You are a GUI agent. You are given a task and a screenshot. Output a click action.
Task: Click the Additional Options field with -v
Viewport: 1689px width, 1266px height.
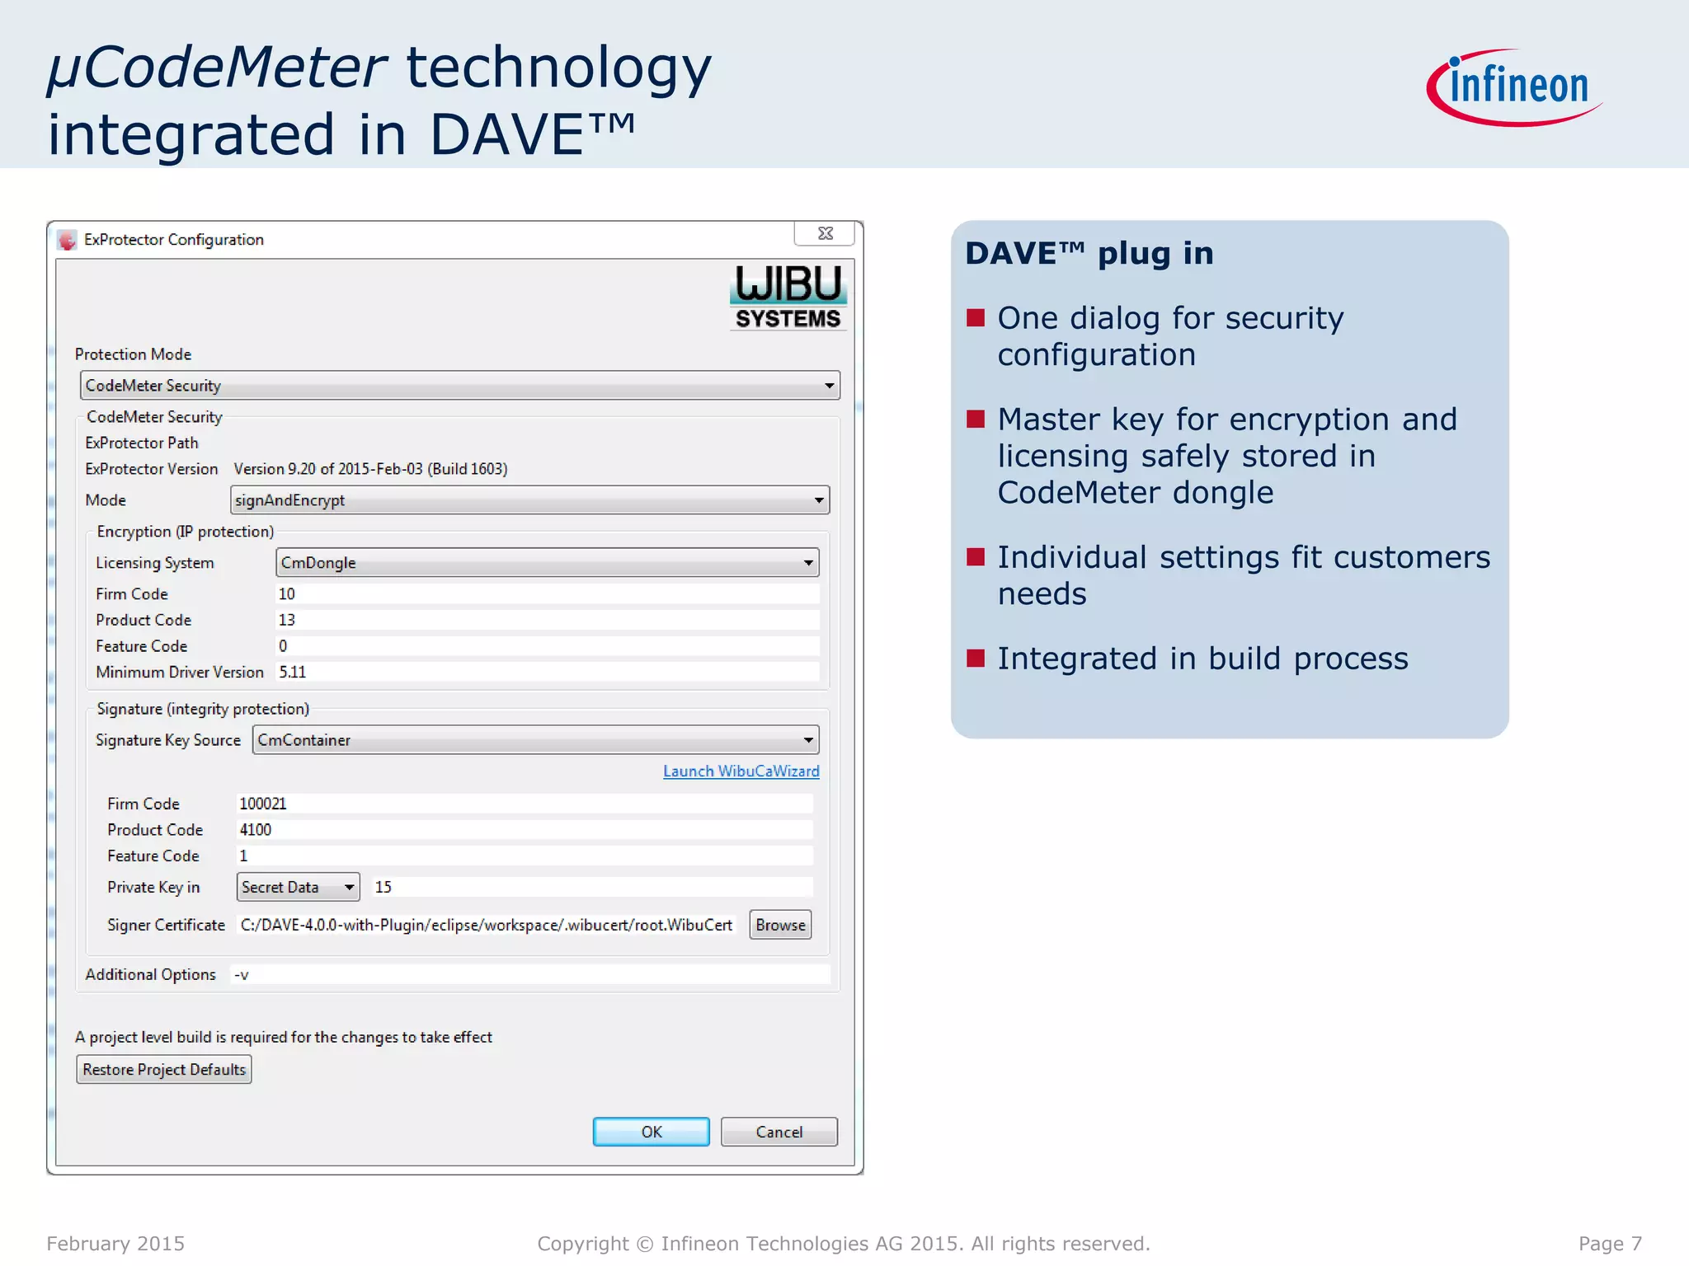pos(530,974)
